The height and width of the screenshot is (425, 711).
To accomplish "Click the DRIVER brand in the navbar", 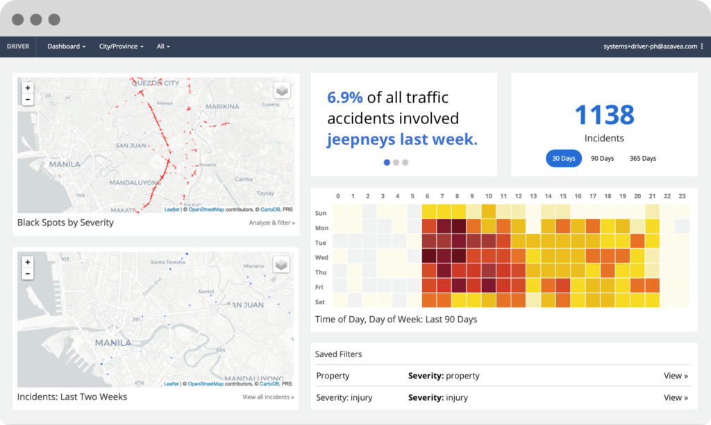I will tap(18, 46).
